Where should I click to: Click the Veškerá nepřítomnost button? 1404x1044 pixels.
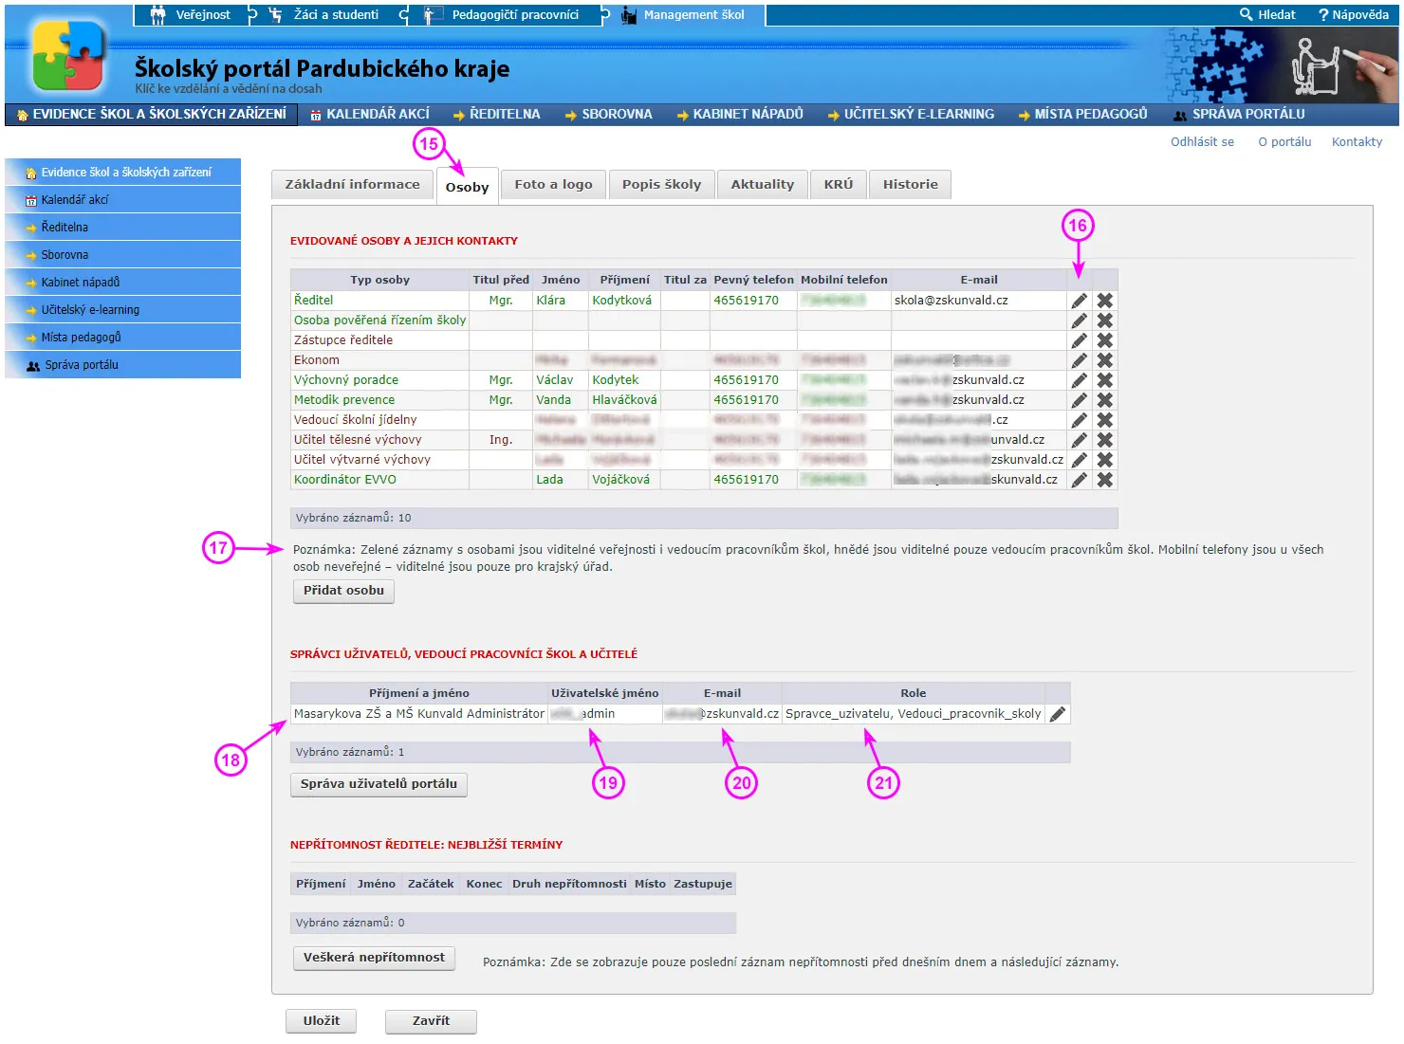[374, 958]
